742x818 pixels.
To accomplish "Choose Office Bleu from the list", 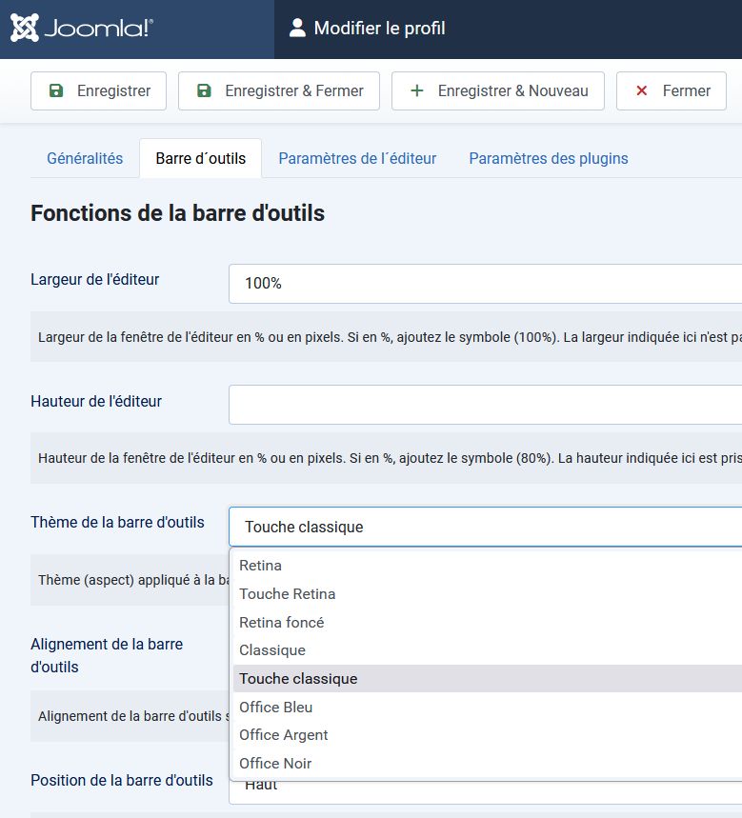I will click(275, 707).
